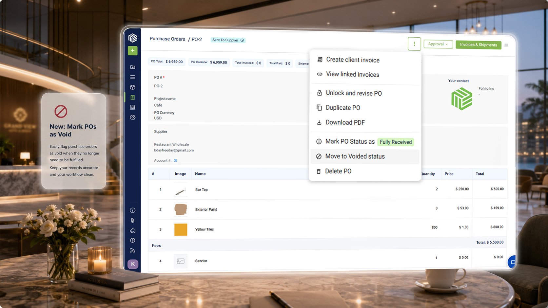The height and width of the screenshot is (308, 548).
Task: Click the PO-2 value under PO #
Action: click(158, 86)
